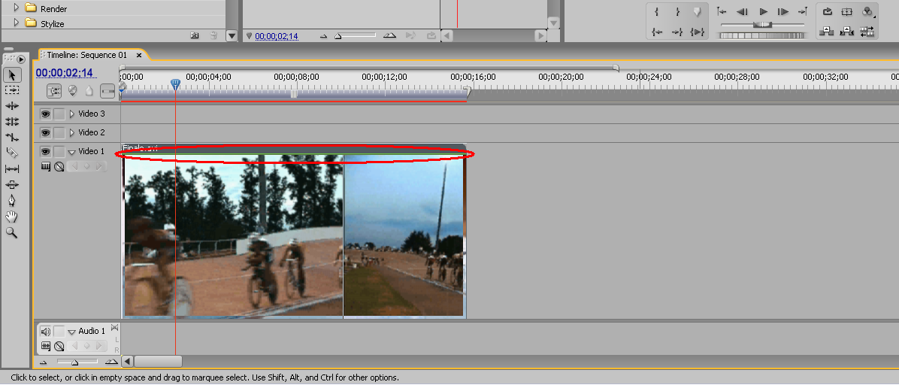899x385 pixels.
Task: Click Go to Out Point button
Action: click(x=677, y=32)
